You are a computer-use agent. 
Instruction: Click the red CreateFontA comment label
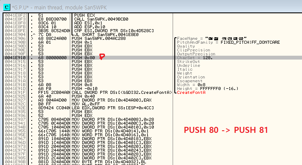(191, 92)
